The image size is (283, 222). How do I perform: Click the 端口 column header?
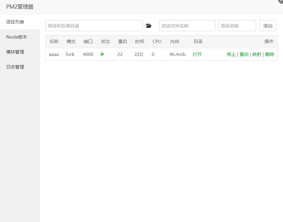click(x=88, y=42)
